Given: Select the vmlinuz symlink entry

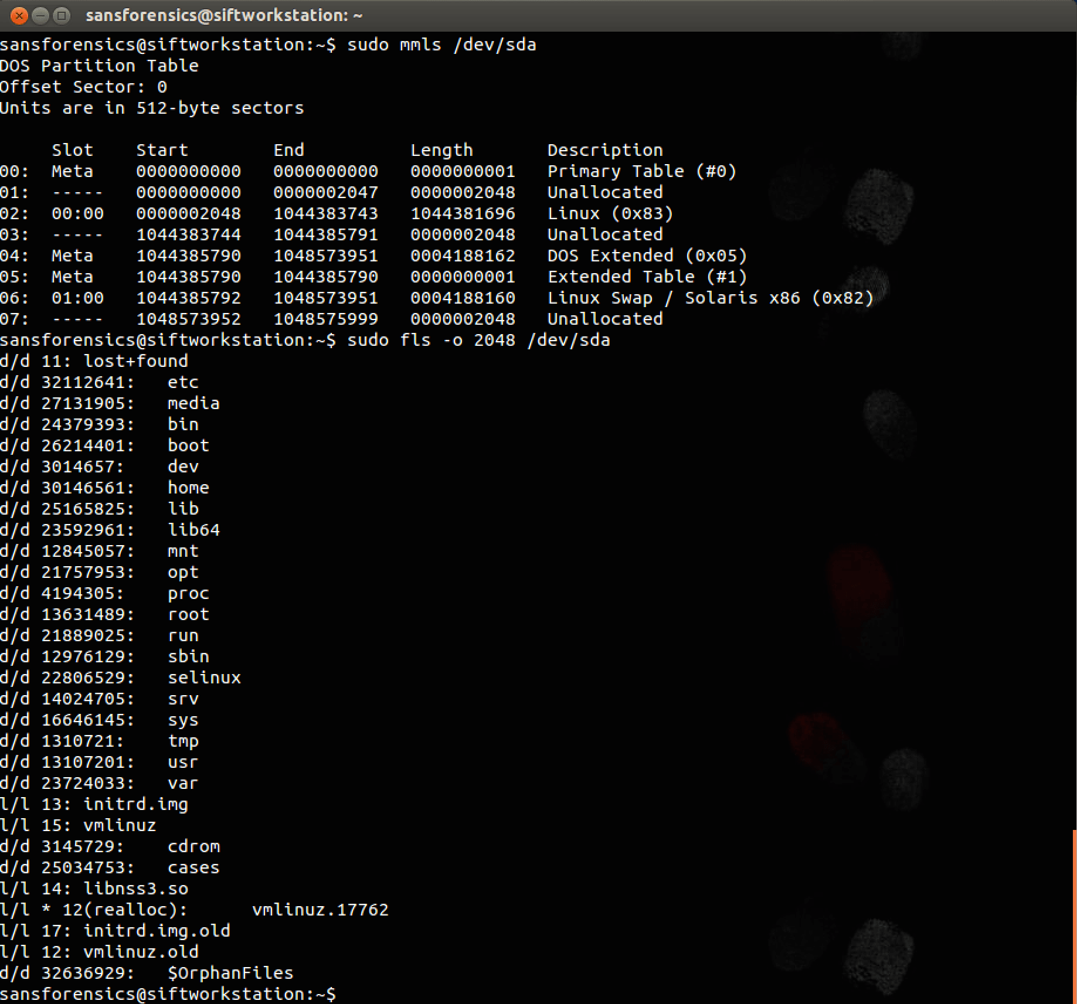Looking at the screenshot, I should pos(123,825).
